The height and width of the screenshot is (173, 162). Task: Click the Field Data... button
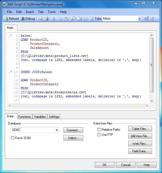(x=140, y=151)
